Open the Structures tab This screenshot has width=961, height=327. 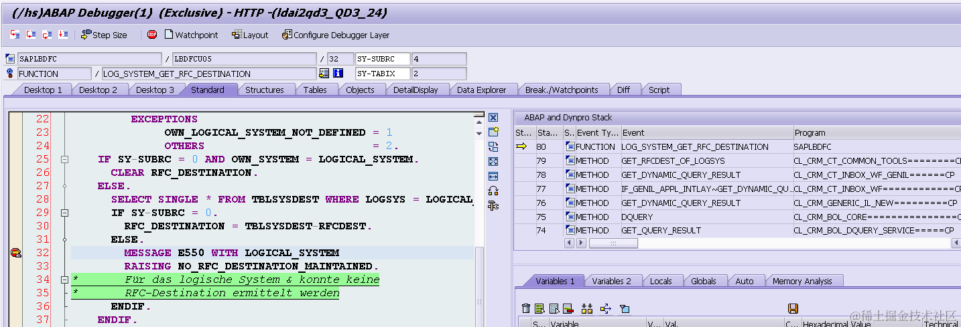264,90
